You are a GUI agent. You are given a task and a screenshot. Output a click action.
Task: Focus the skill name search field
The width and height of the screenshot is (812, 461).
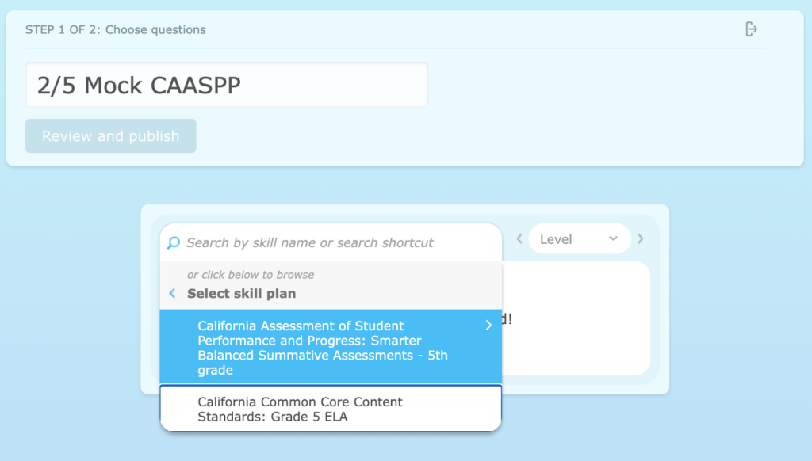pyautogui.click(x=331, y=242)
